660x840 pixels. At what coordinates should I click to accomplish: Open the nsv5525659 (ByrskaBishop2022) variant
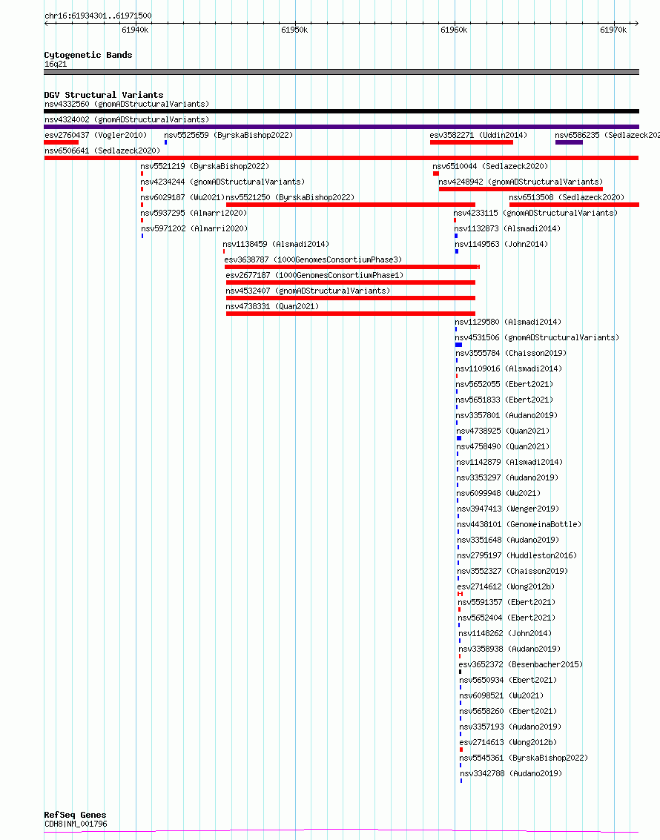tap(228, 135)
